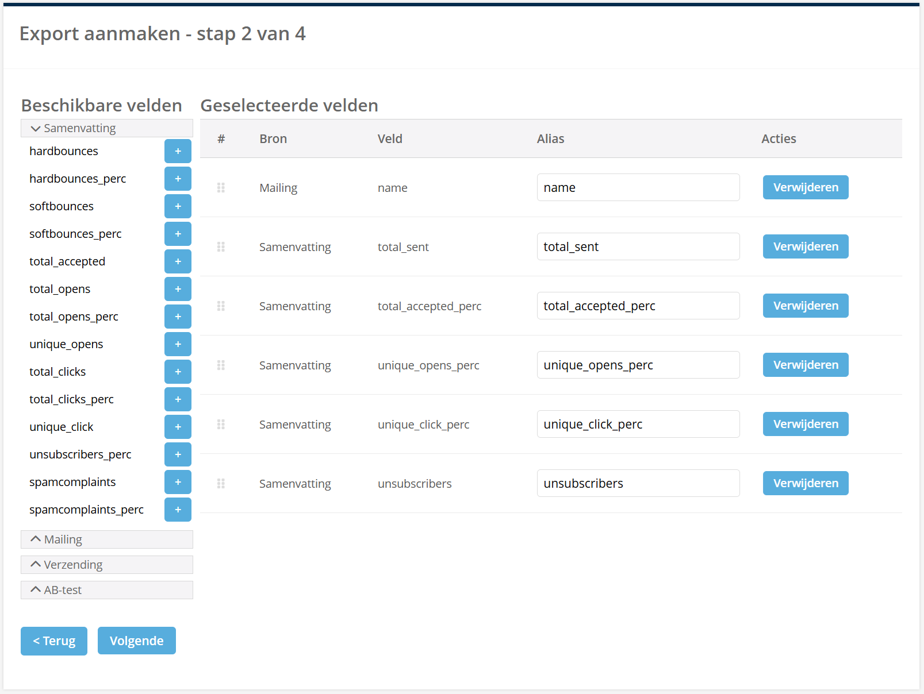Add total_clicks_perc with its plus icon
Viewport: 924px width, 694px height.
tap(178, 399)
